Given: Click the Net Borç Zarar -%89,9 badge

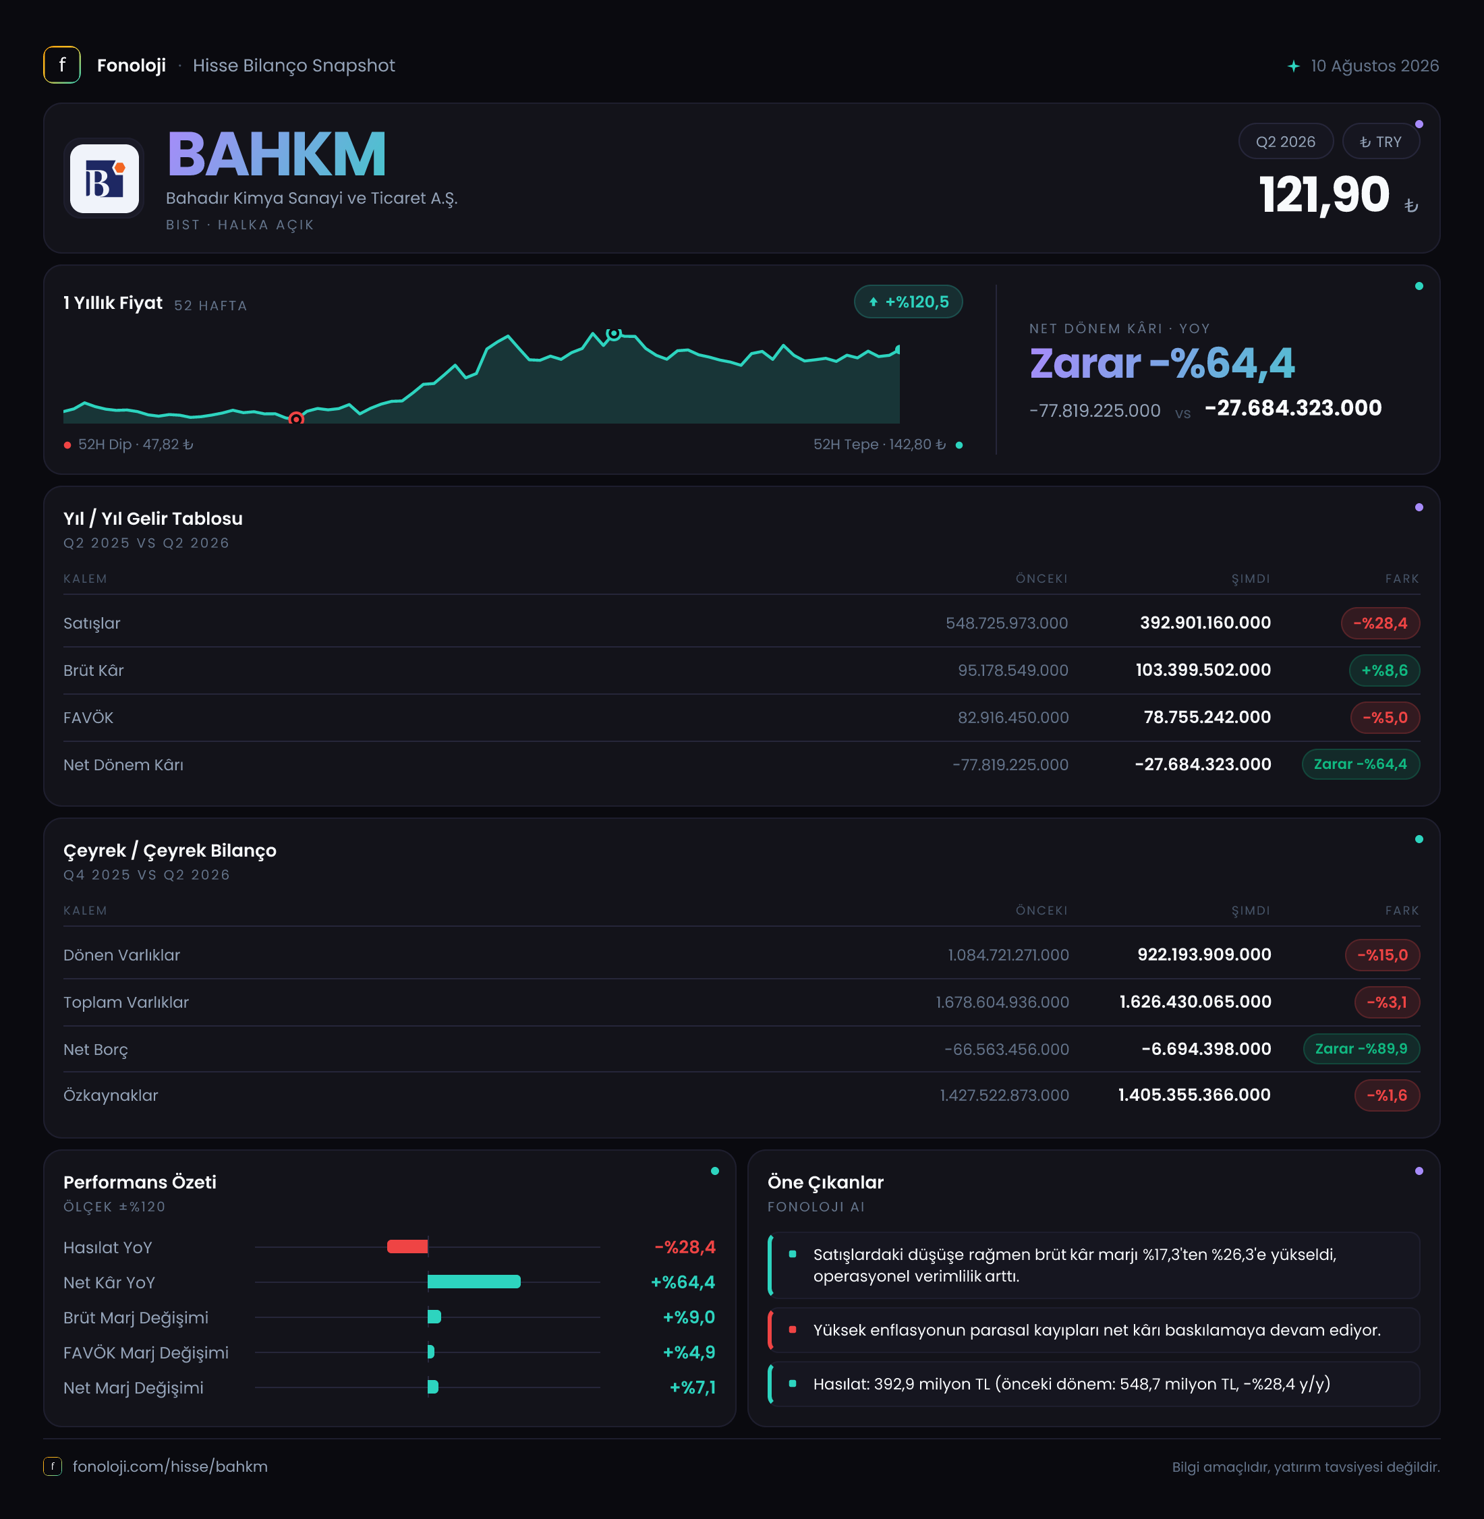Looking at the screenshot, I should (1361, 1048).
